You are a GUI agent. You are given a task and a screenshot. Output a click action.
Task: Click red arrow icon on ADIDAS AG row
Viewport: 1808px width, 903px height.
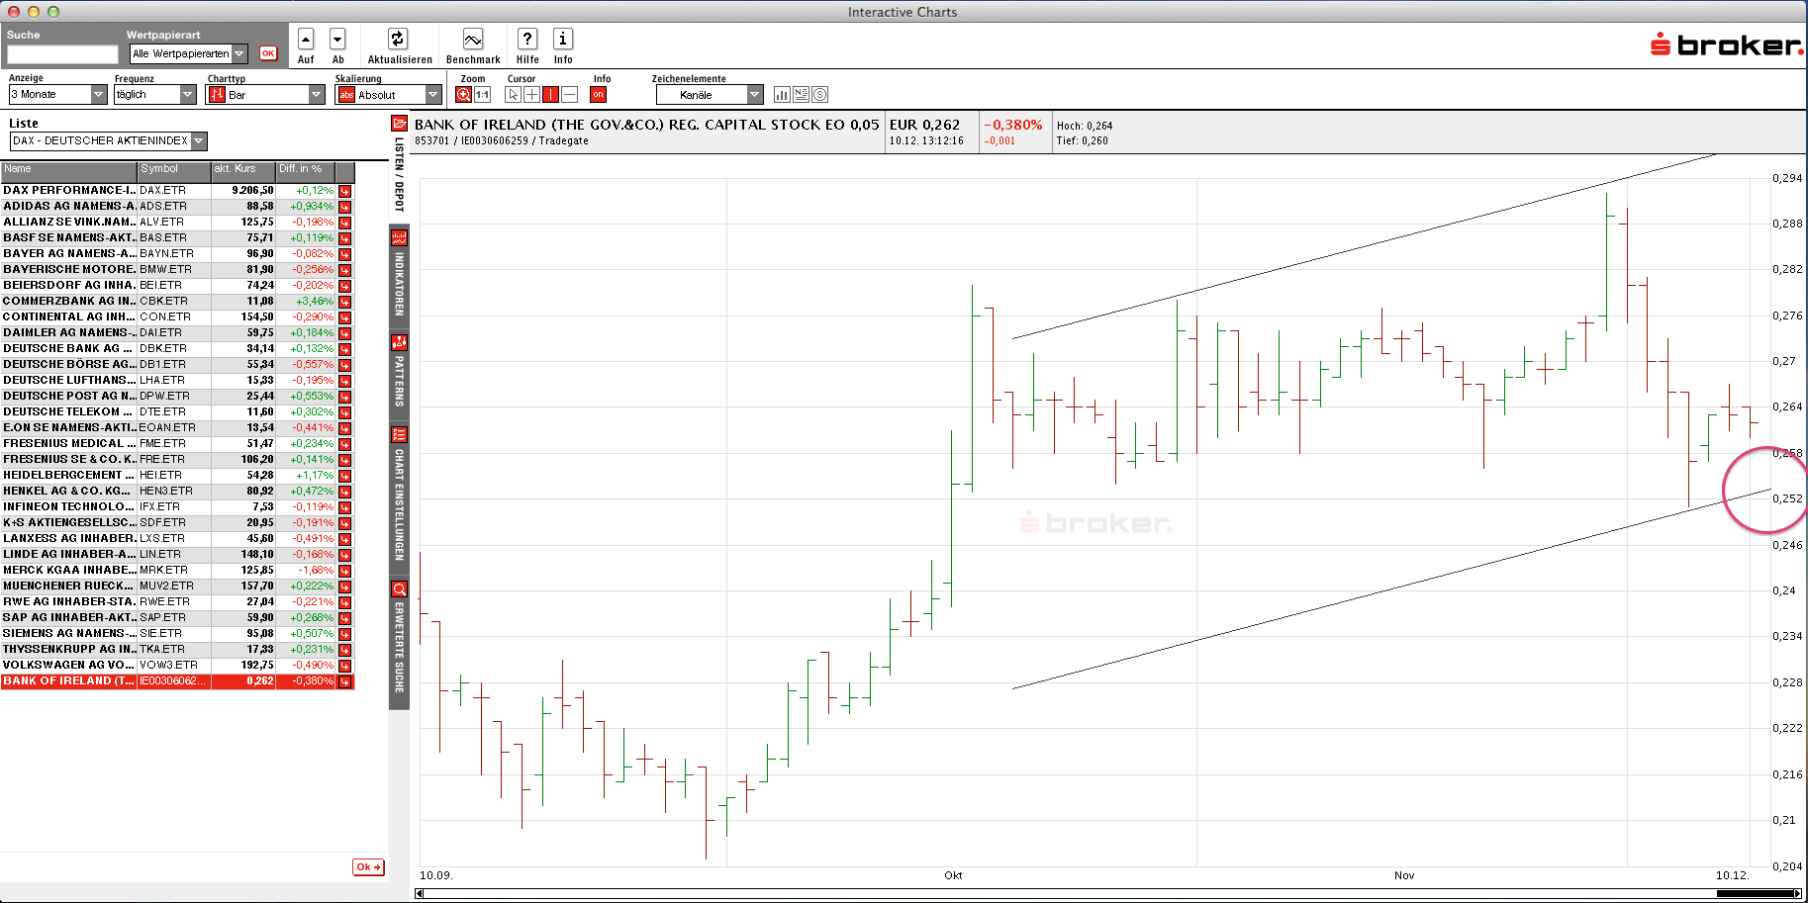point(344,207)
